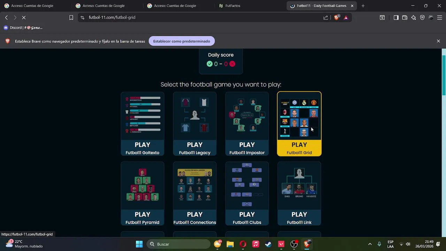Stop the page from loading
The height and width of the screenshot is (251, 446).
click(24, 17)
